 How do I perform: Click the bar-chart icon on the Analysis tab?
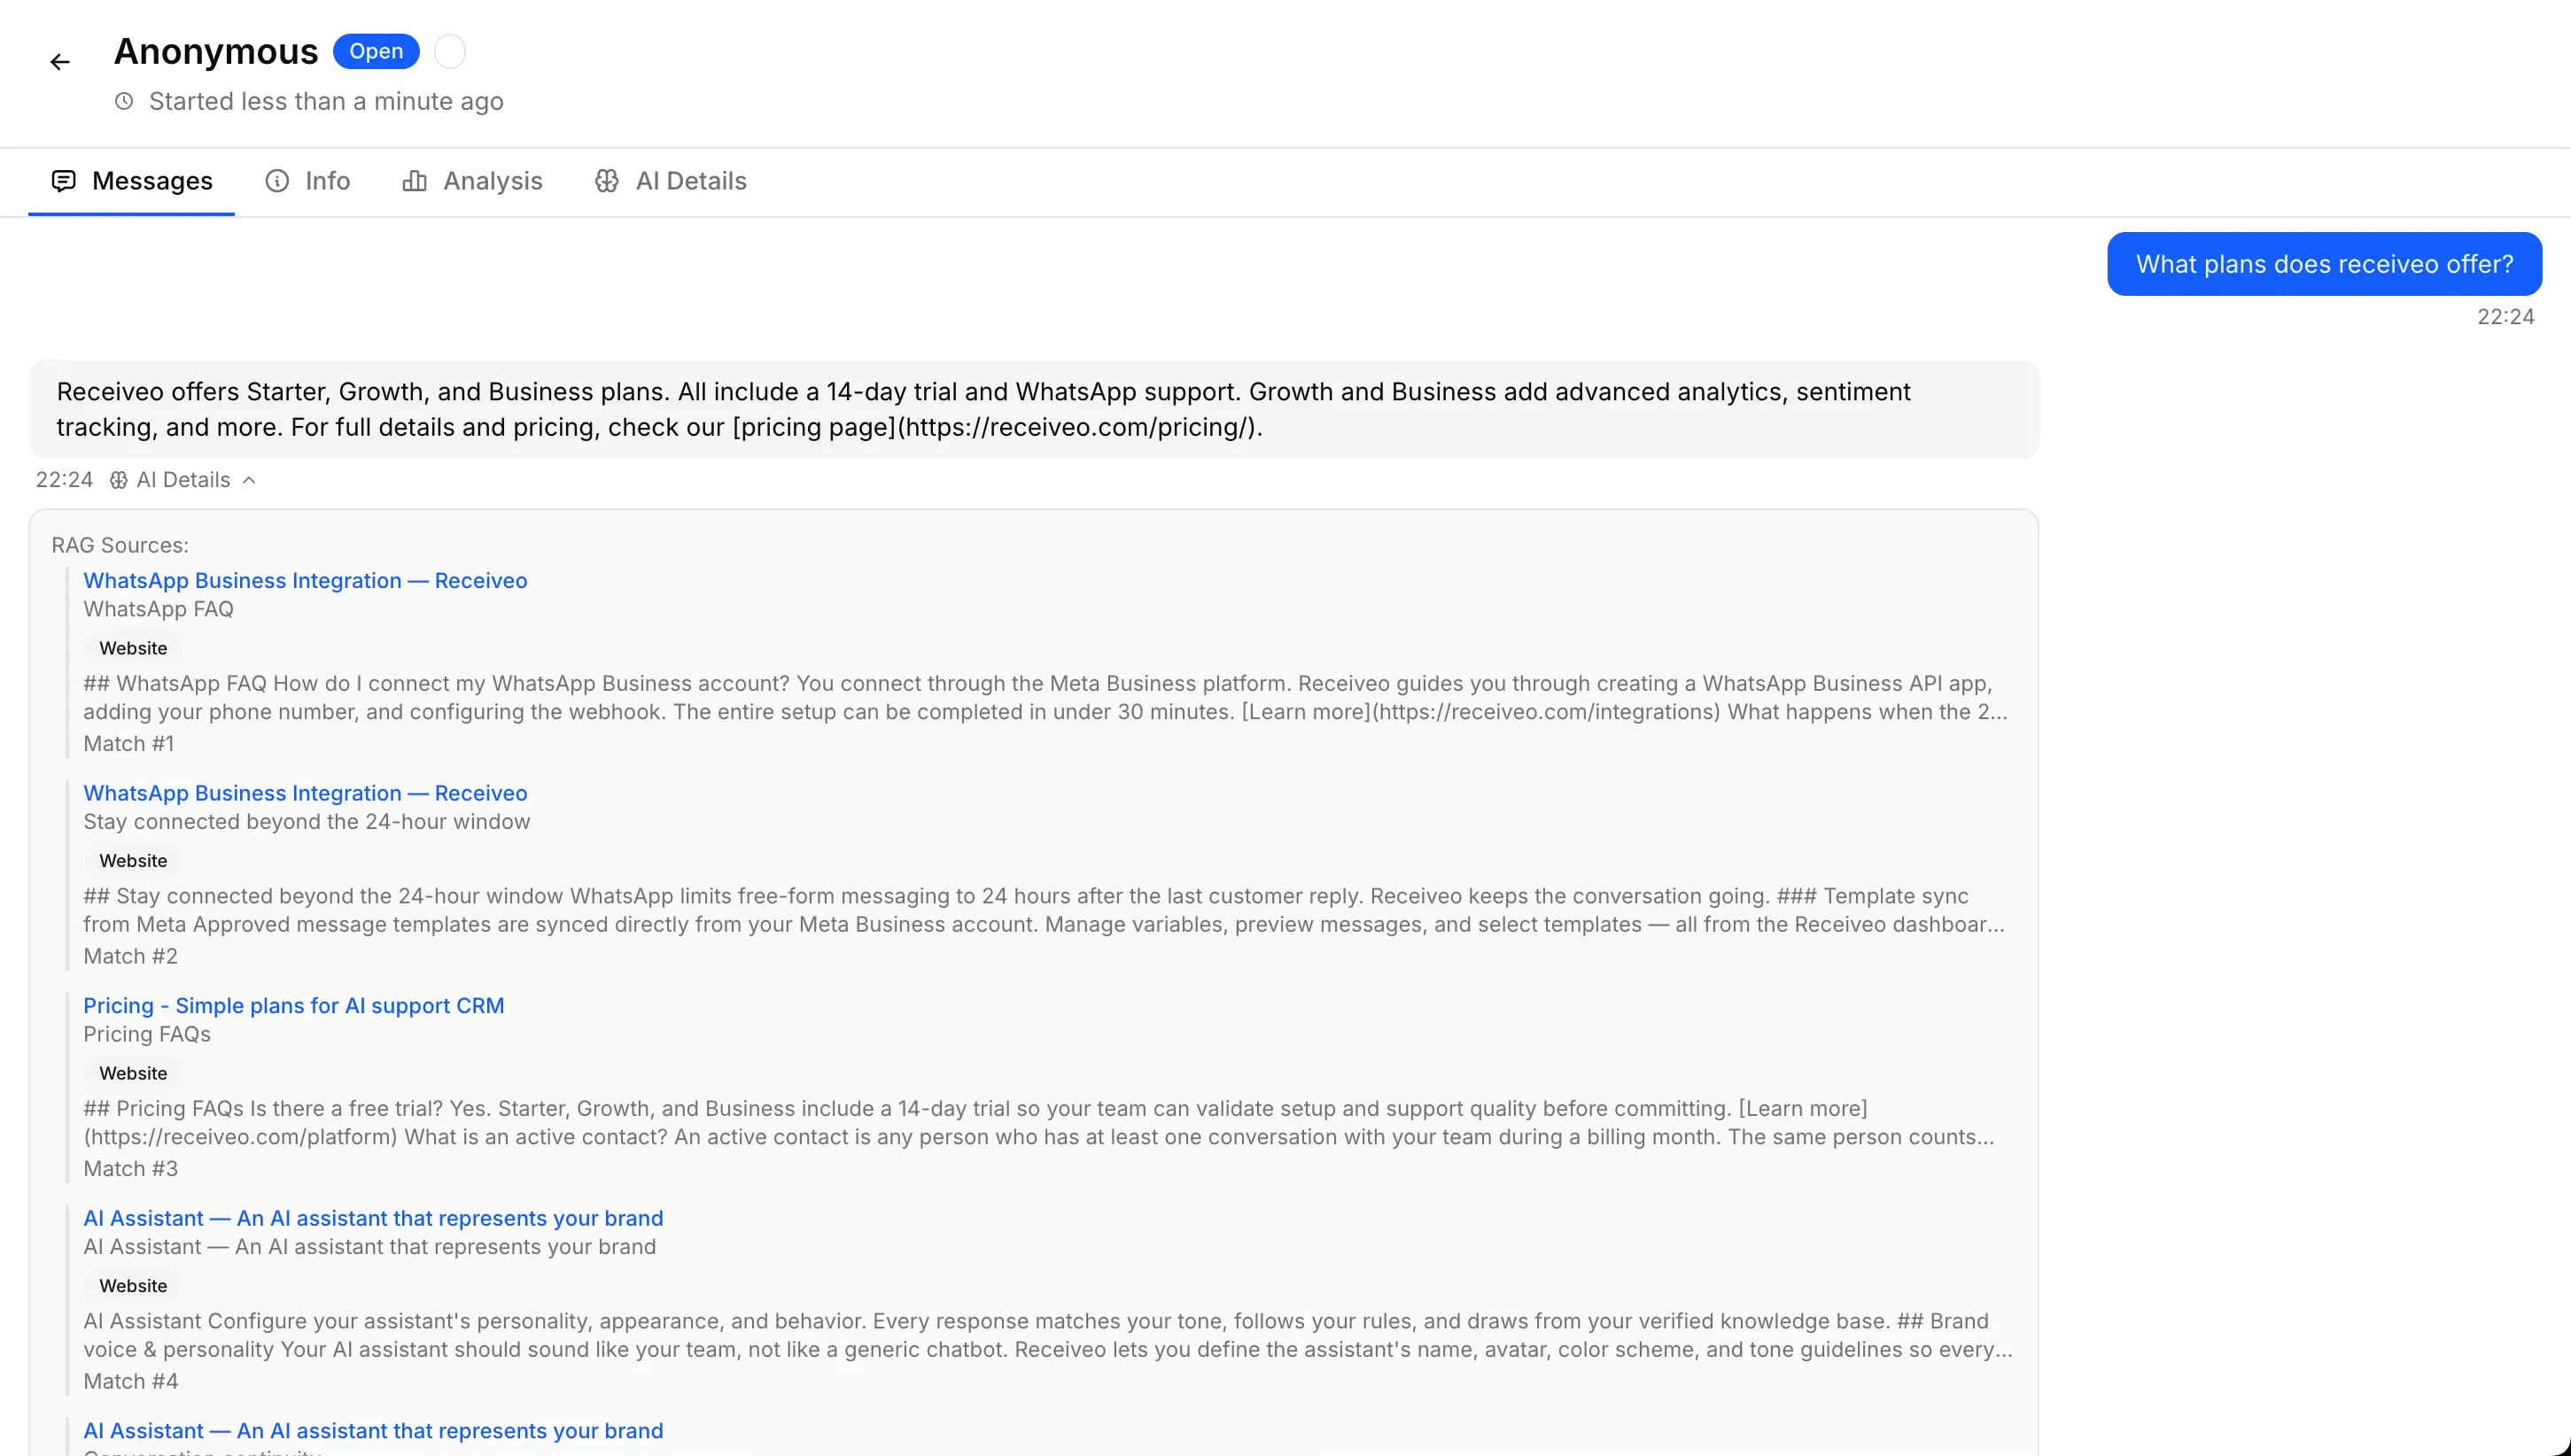(415, 181)
